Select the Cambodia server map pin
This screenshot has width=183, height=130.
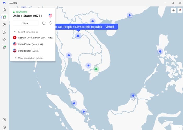tap(88, 66)
